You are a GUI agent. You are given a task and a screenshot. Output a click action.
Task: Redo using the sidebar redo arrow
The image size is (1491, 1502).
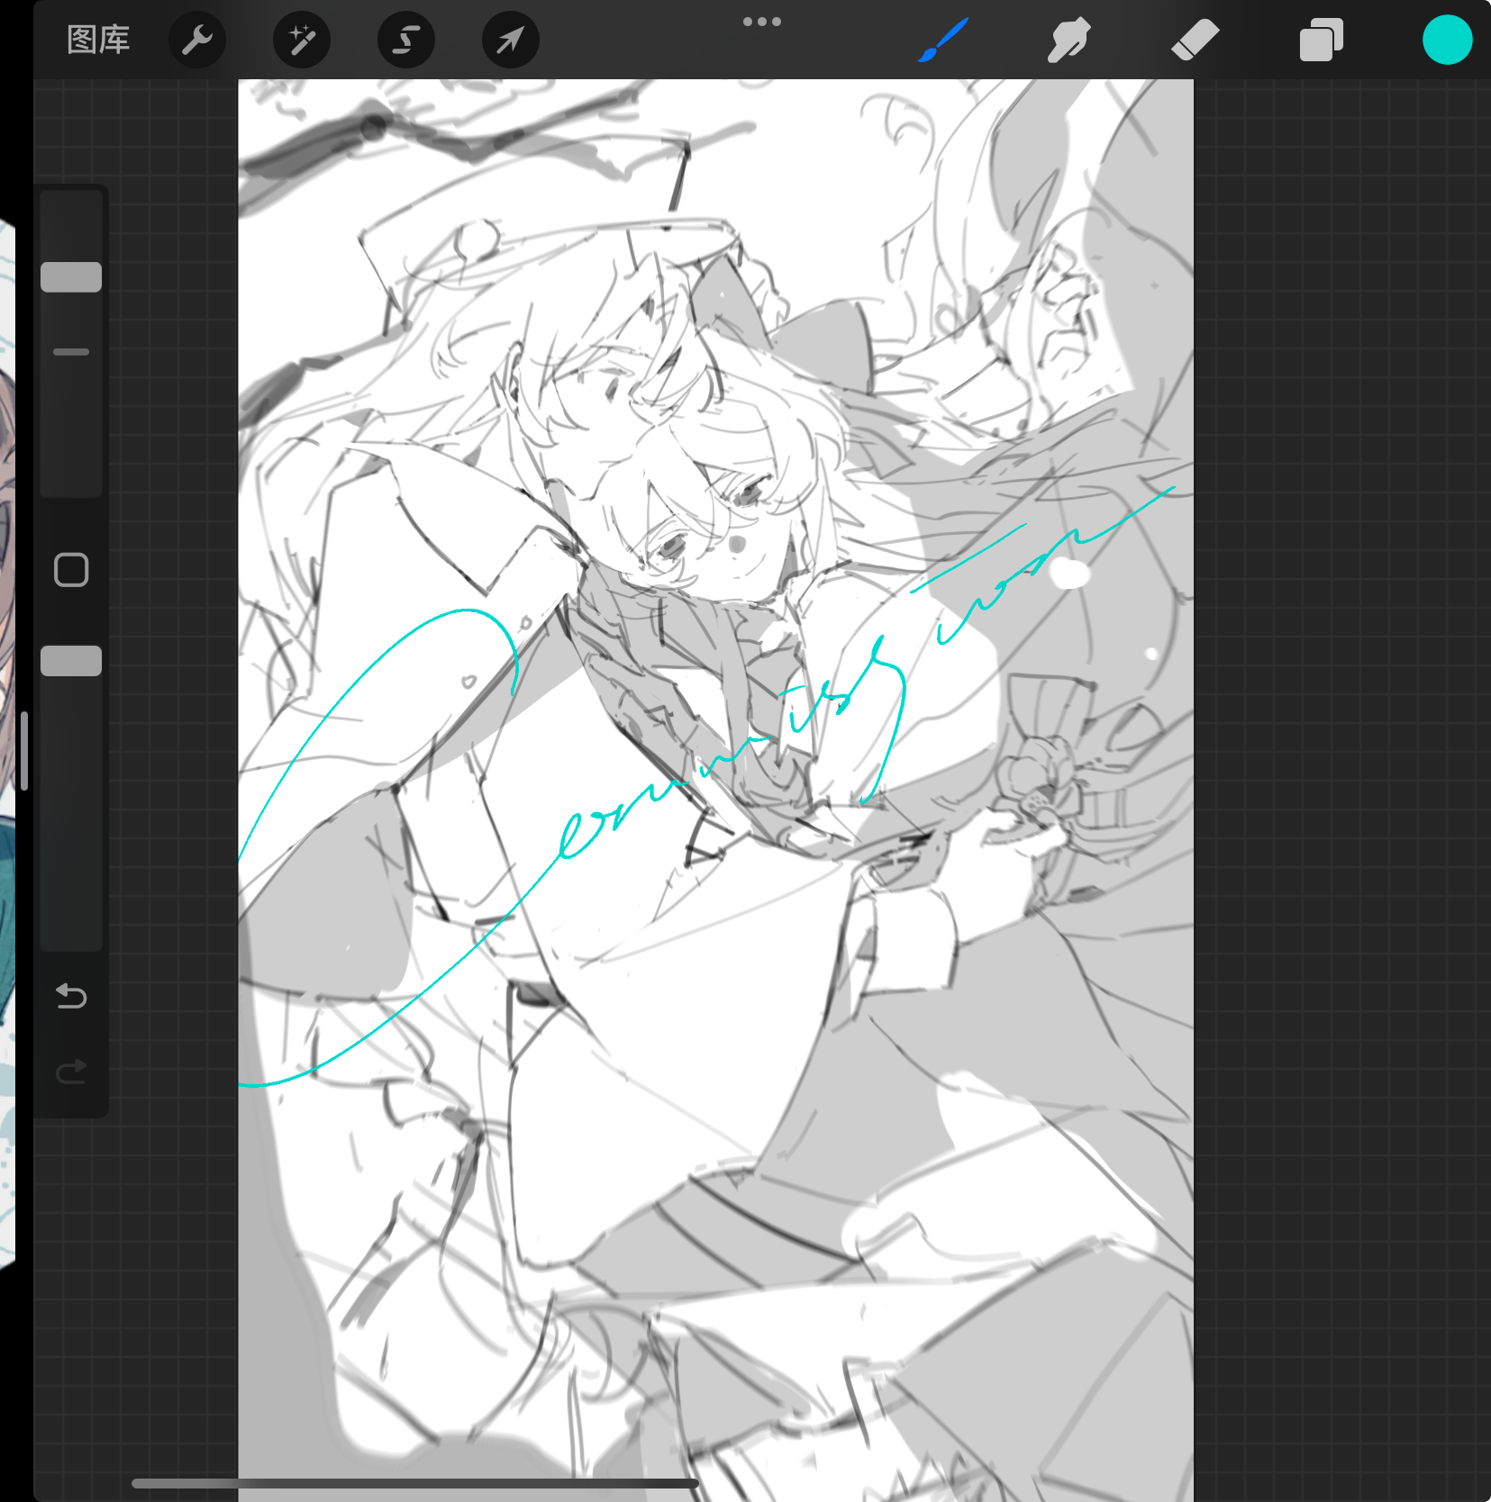click(71, 1072)
